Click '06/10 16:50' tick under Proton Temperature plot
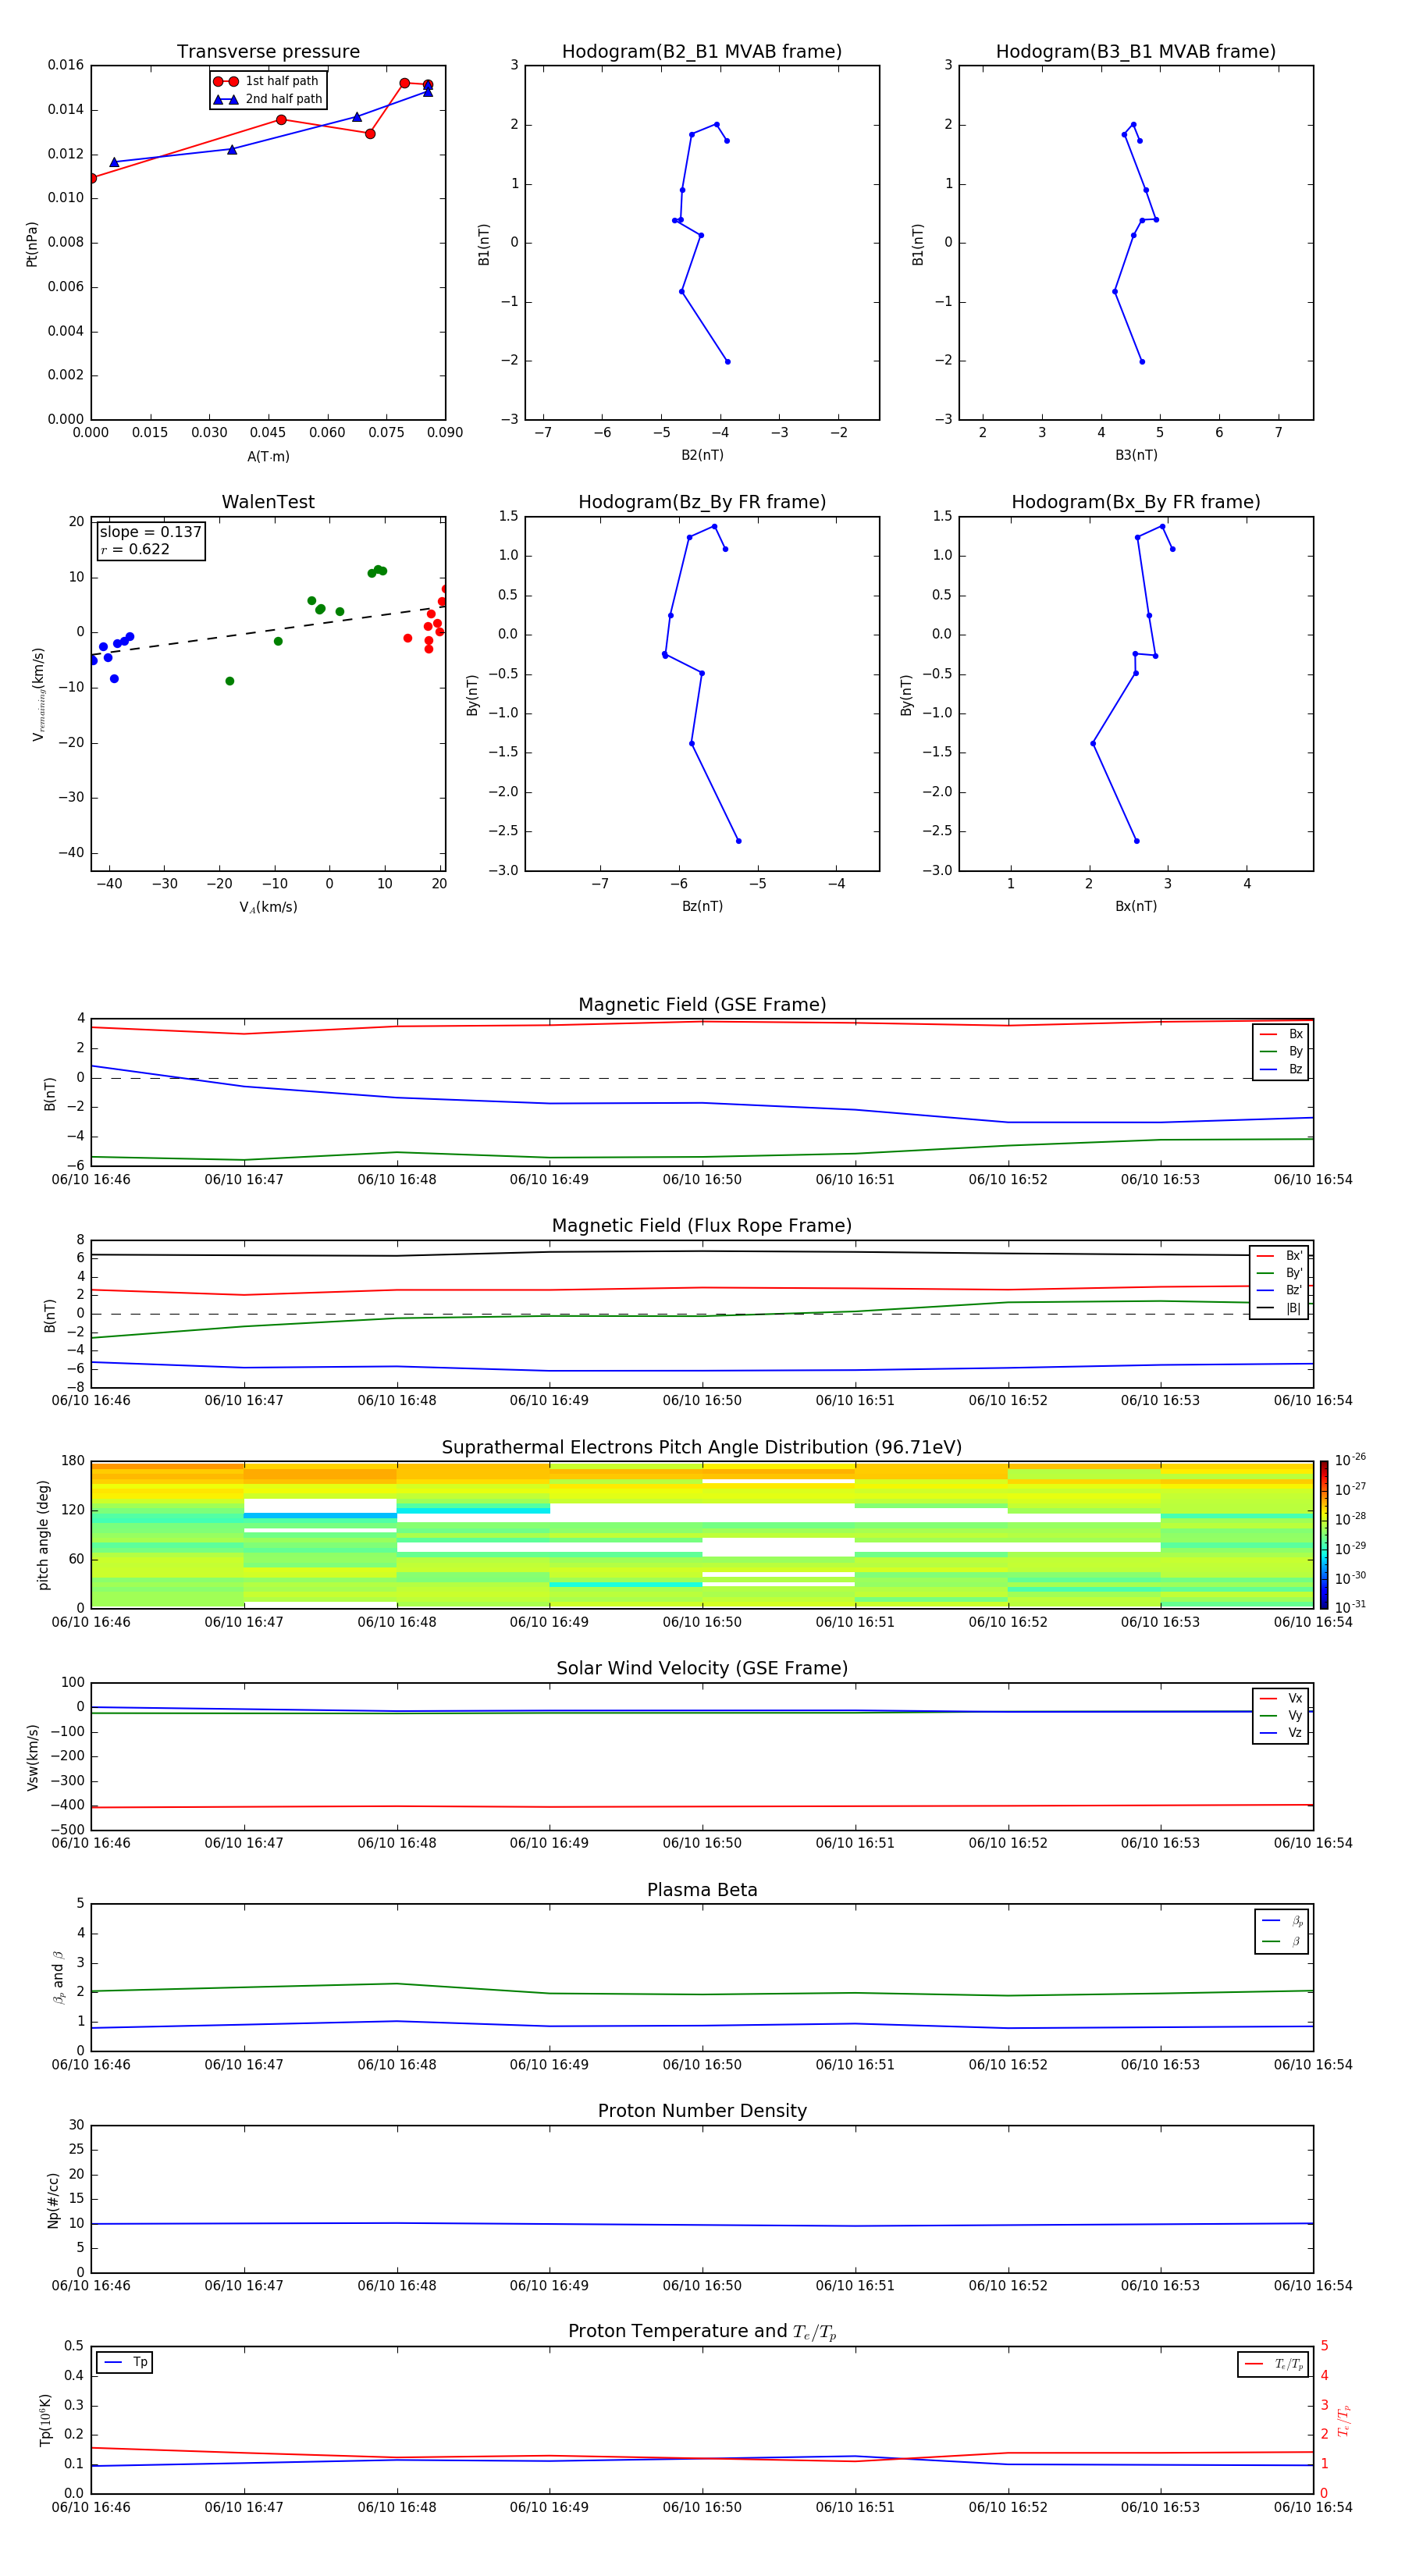The image size is (1405, 2576). 702,2507
